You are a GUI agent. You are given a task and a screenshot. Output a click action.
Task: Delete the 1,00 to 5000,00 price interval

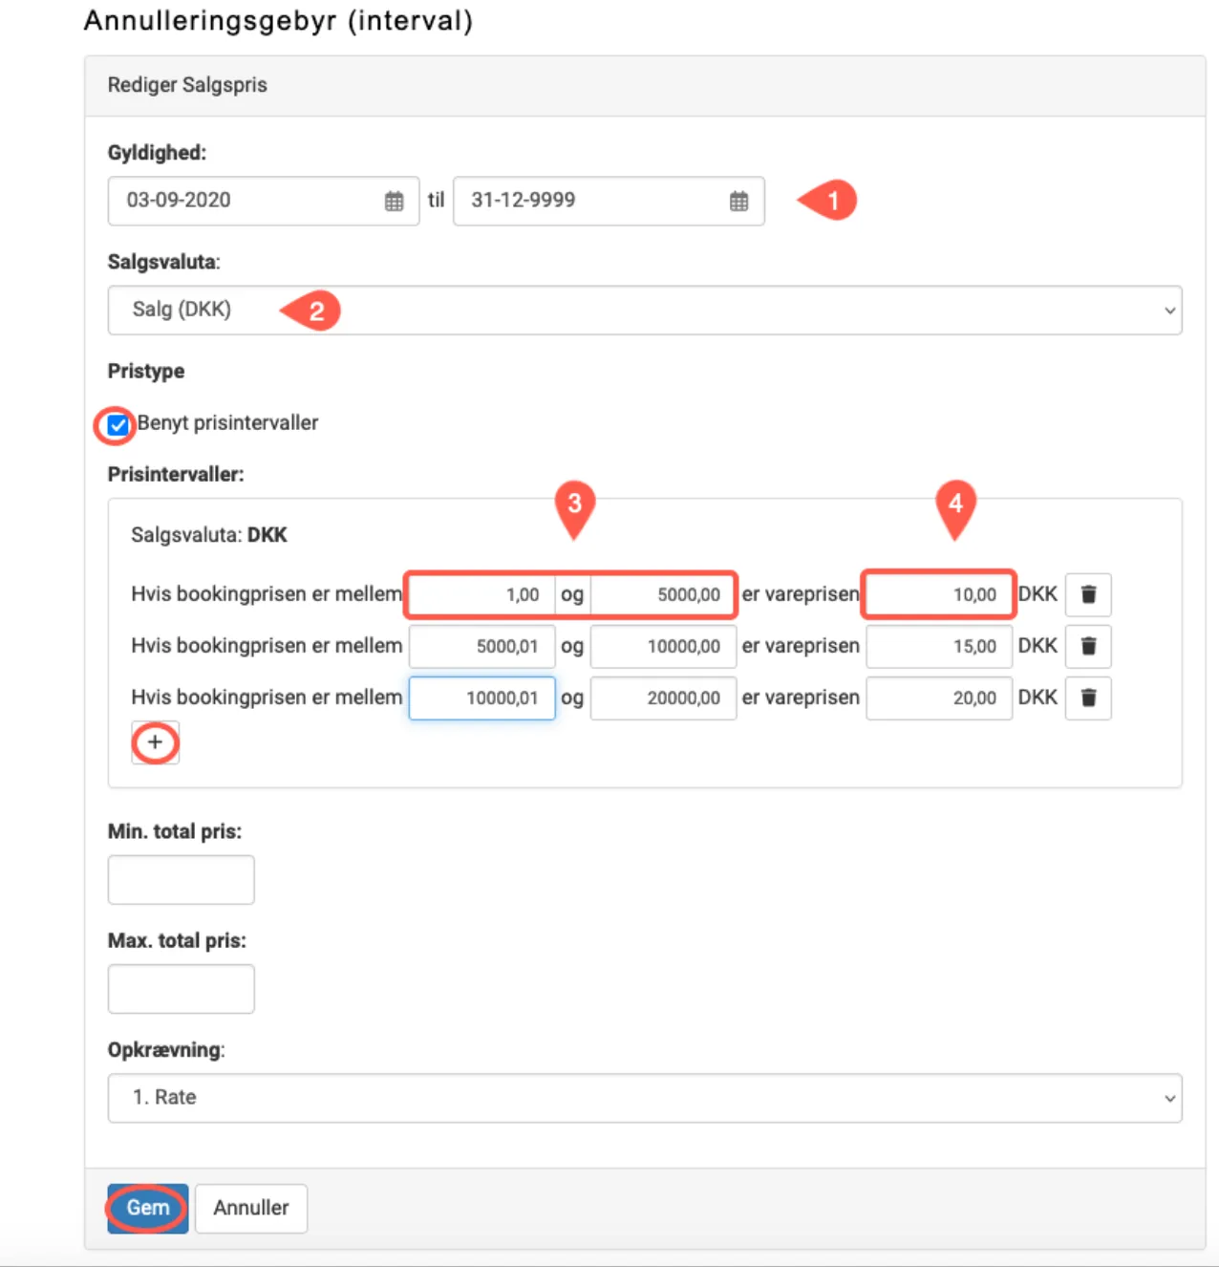[x=1088, y=594]
